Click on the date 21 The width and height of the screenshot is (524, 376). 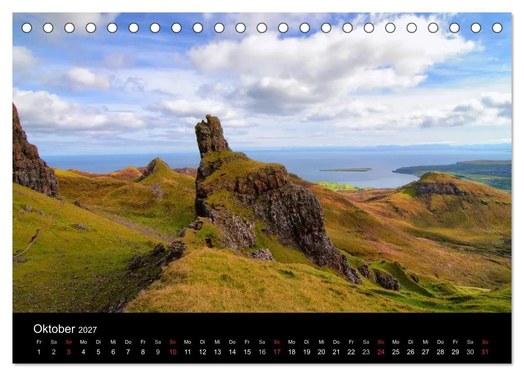coord(336,352)
